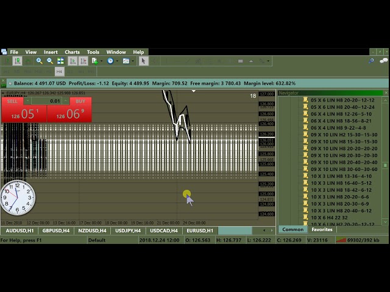The image size is (390, 292).
Task: Select the candlestick chart icon
Action: [x=17, y=61]
